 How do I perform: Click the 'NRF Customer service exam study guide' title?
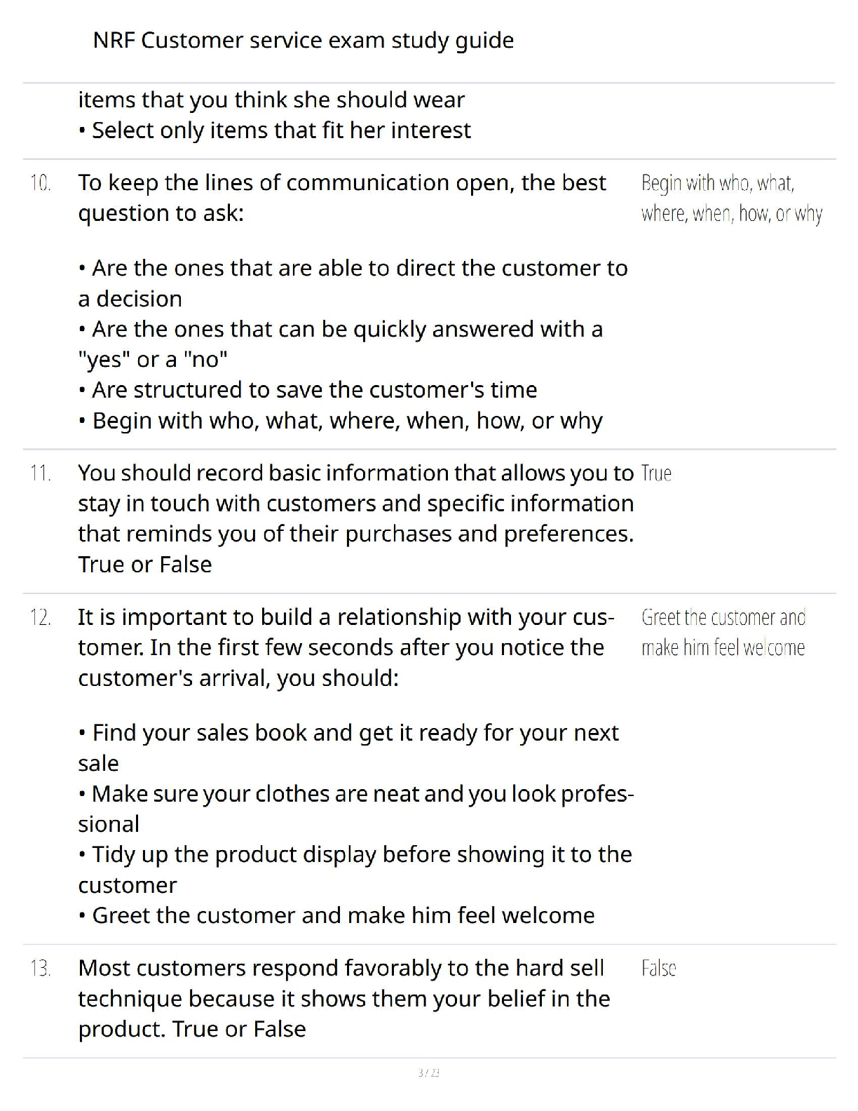[303, 41]
